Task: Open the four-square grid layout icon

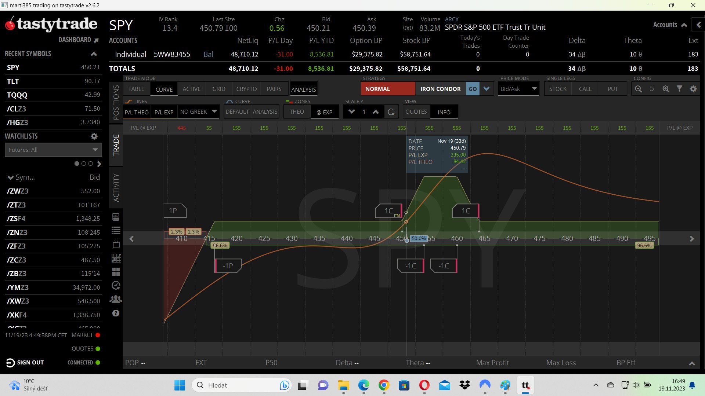Action: [116, 272]
